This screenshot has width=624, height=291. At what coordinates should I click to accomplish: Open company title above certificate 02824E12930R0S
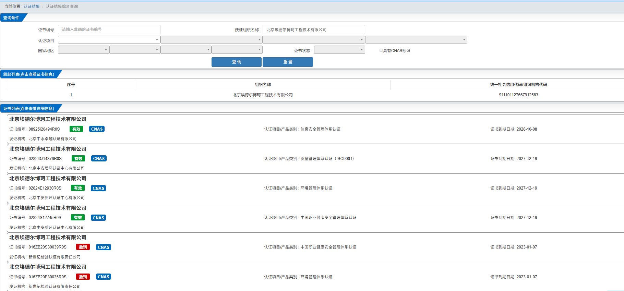(48, 179)
